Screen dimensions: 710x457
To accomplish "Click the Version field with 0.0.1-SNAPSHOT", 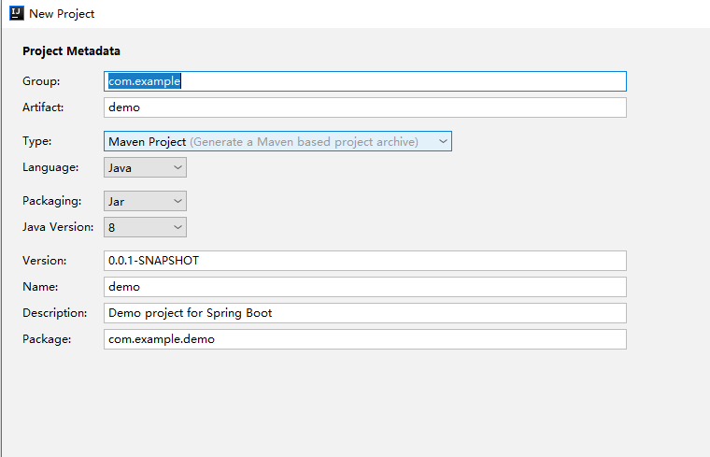I will [x=365, y=261].
